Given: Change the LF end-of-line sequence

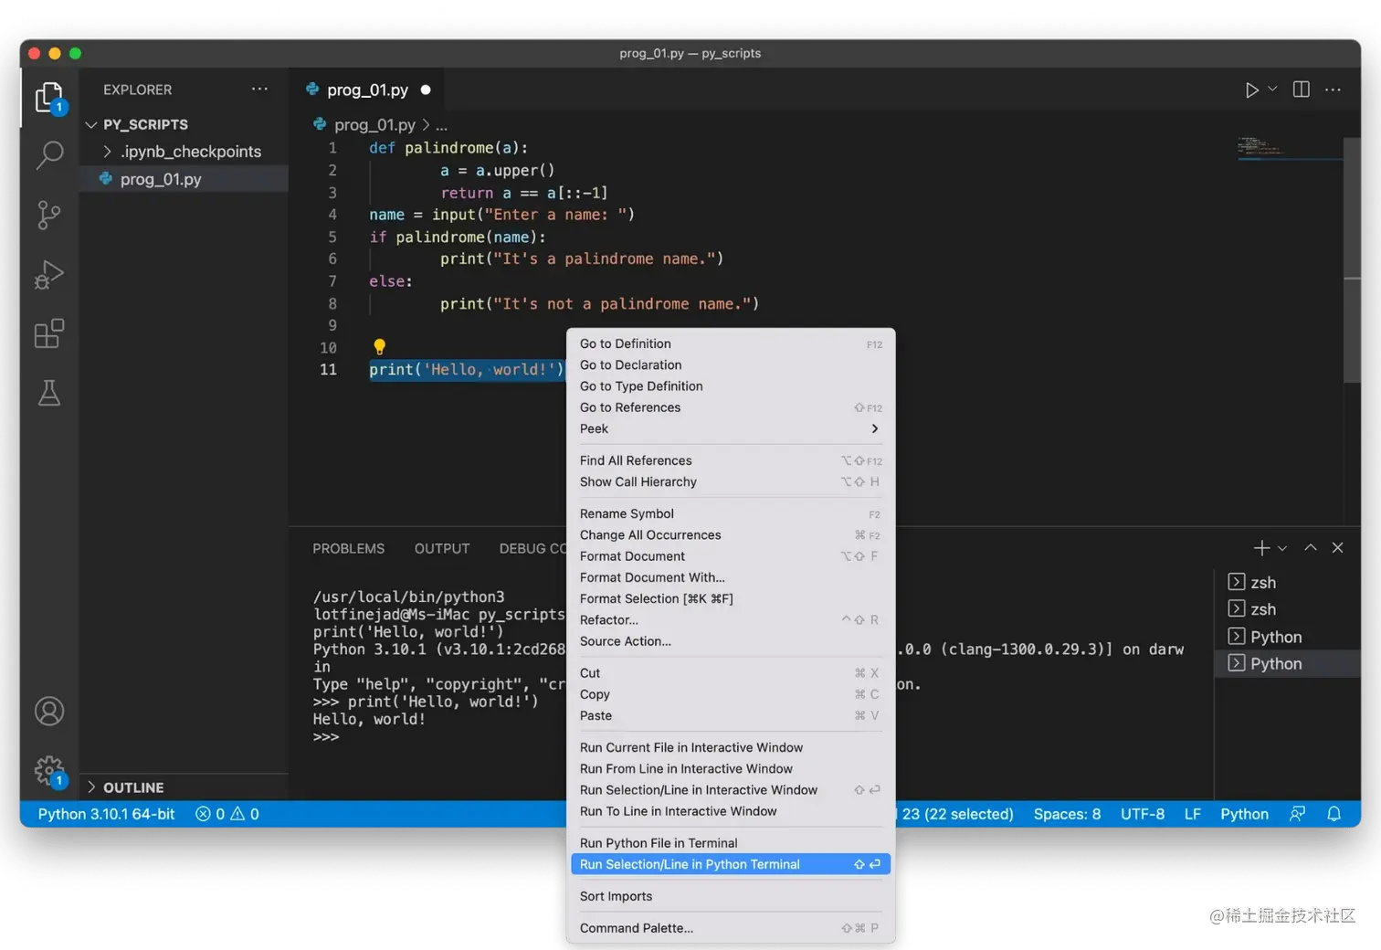Looking at the screenshot, I should [x=1193, y=814].
